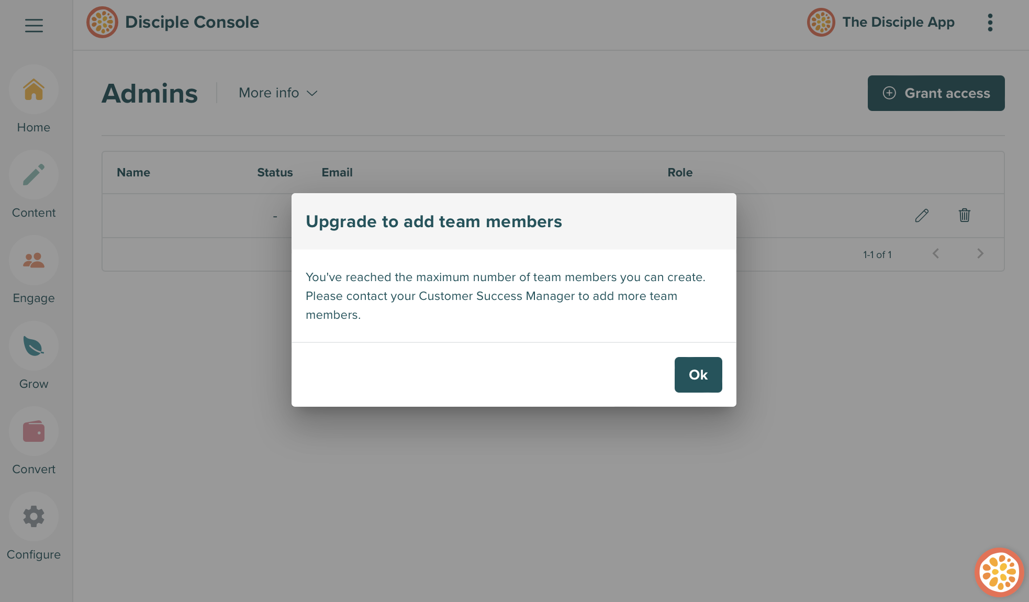
Task: Click the Role column header
Action: tap(680, 172)
